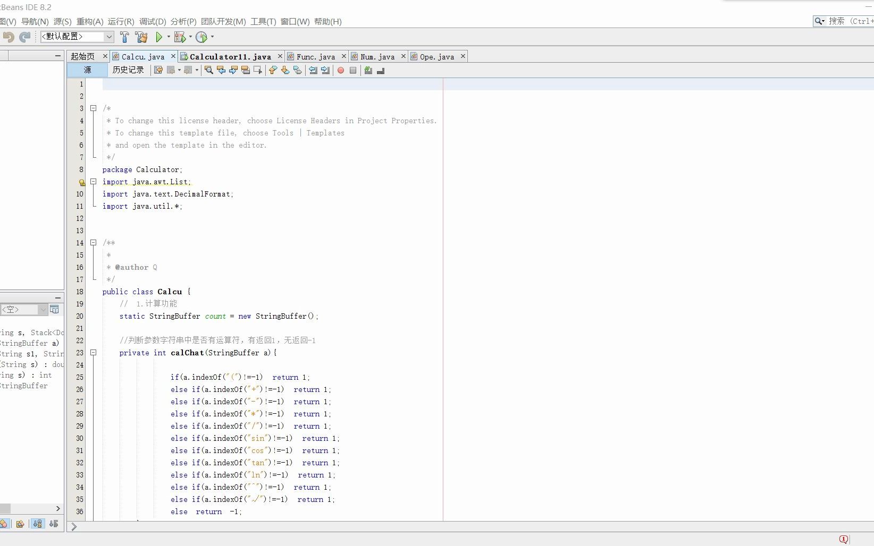
Task: Collapse license comment fold at line 3
Action: pos(93,108)
